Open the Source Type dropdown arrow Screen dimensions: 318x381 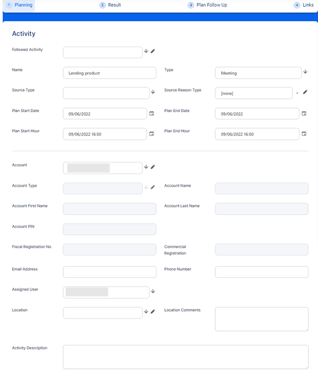[153, 92]
